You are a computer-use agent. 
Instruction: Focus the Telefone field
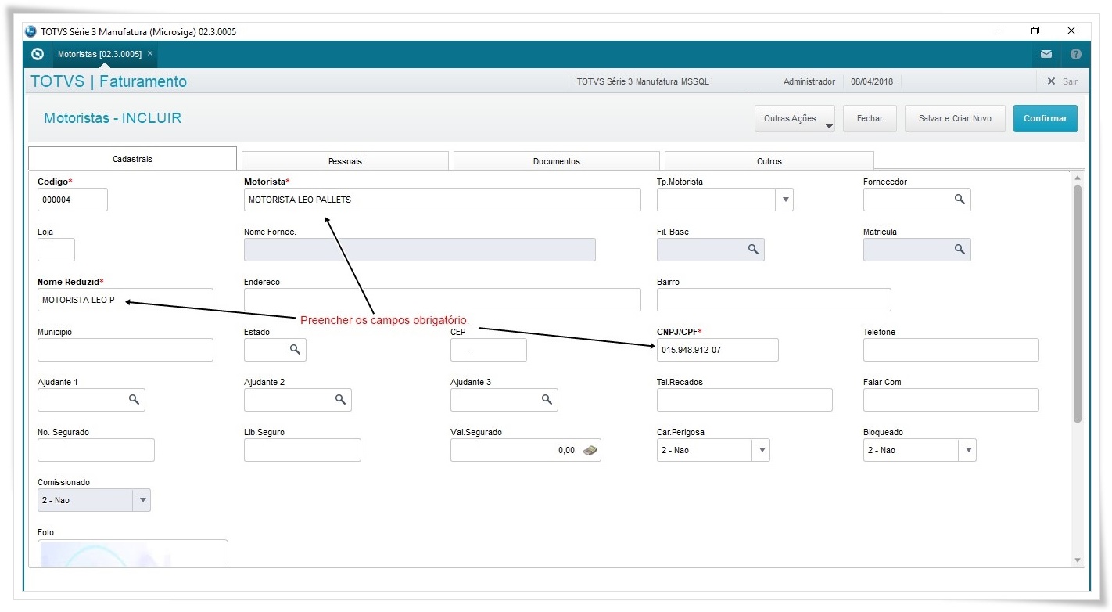951,350
